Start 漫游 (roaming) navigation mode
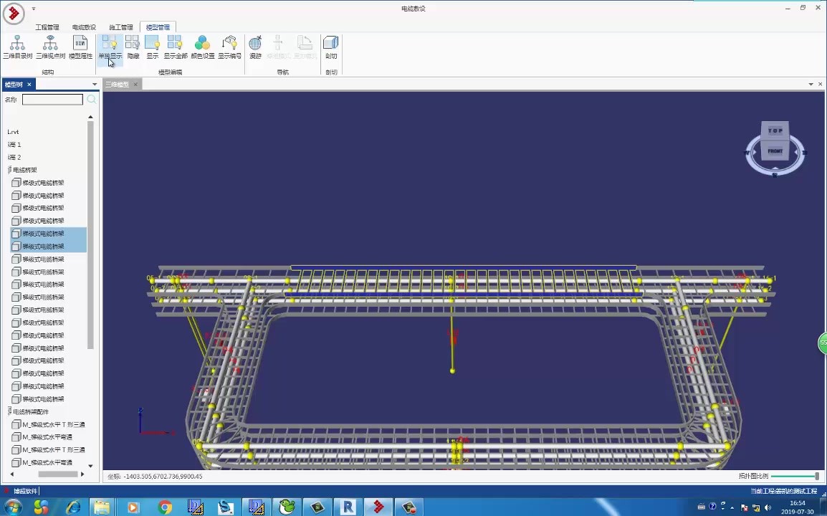Viewport: 827px width, 516px height. [255, 47]
